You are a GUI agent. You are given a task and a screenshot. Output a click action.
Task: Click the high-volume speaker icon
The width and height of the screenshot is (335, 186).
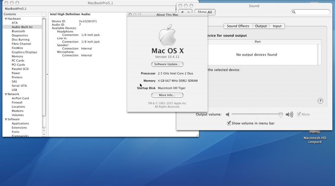point(289,114)
